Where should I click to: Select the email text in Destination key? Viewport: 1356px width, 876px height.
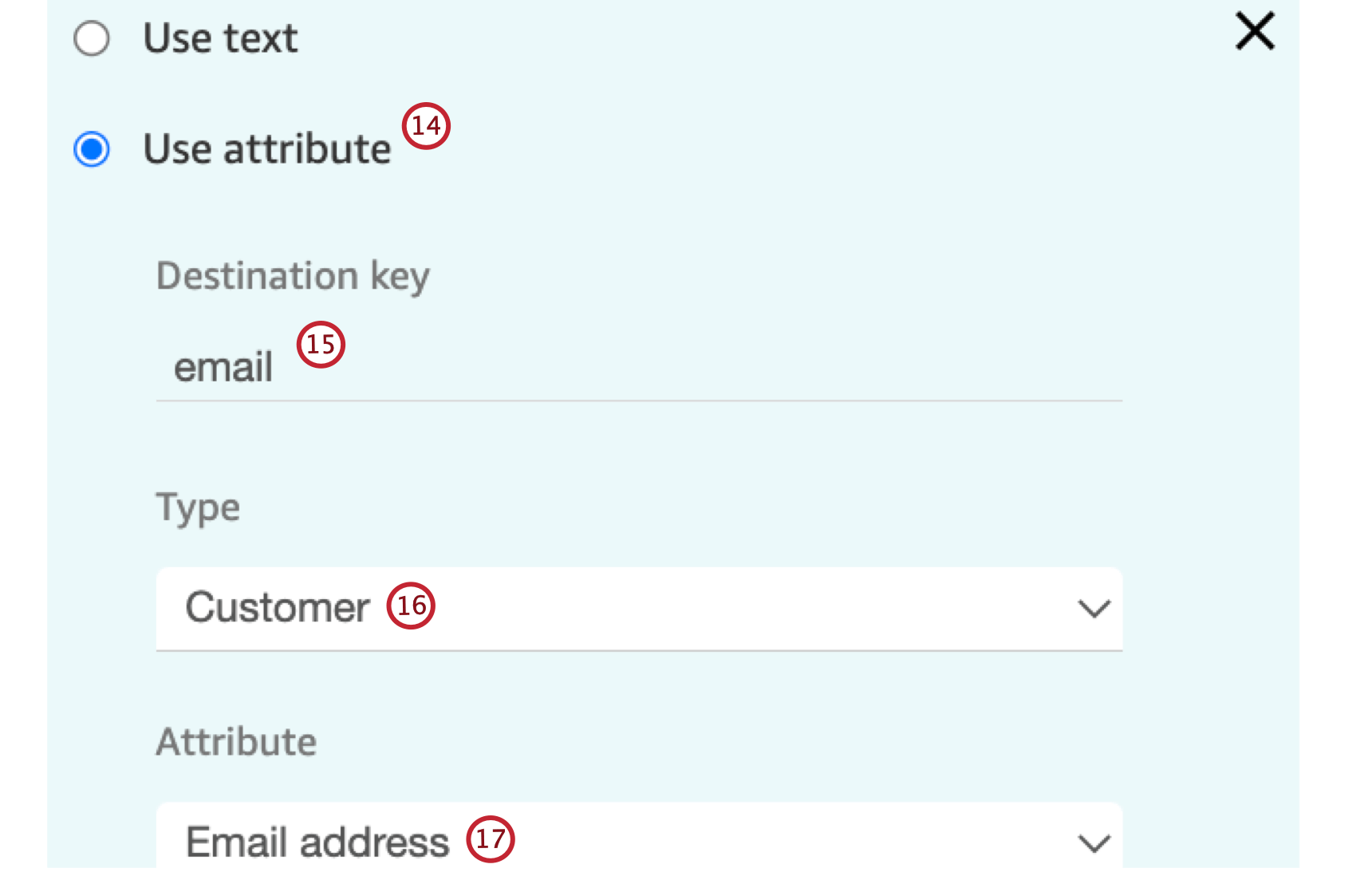[x=223, y=365]
